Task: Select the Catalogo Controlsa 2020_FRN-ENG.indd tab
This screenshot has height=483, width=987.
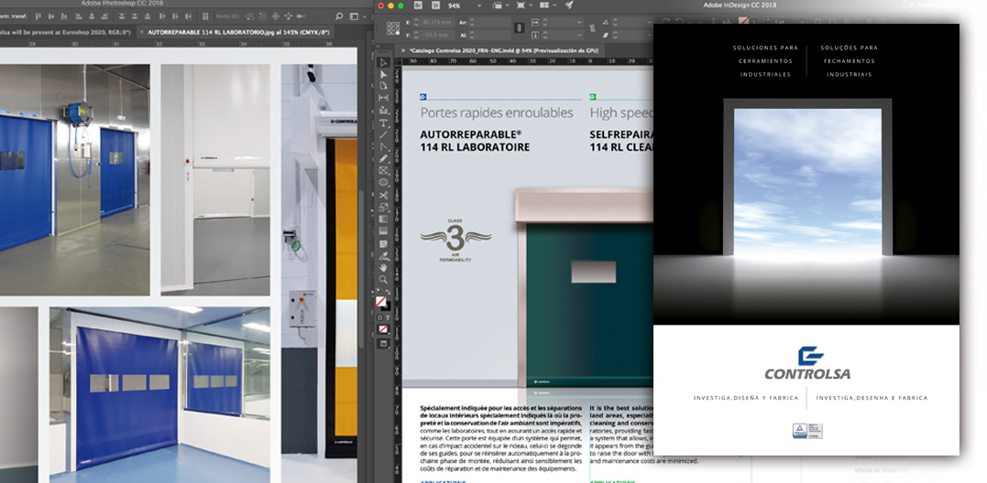Action: [503, 49]
